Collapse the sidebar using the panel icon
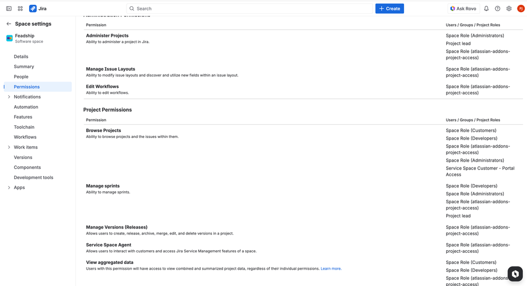Viewport: 527px width, 286px height. 9,9
